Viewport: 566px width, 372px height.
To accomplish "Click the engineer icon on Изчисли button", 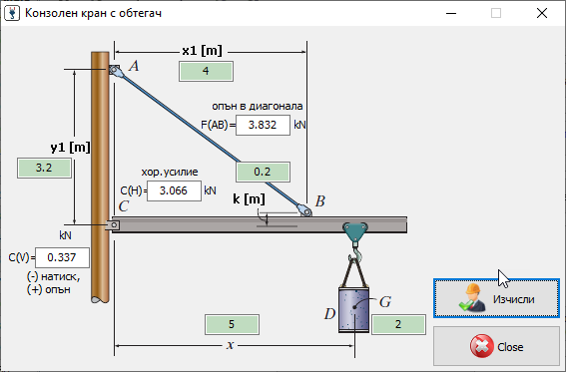I will coord(472,298).
